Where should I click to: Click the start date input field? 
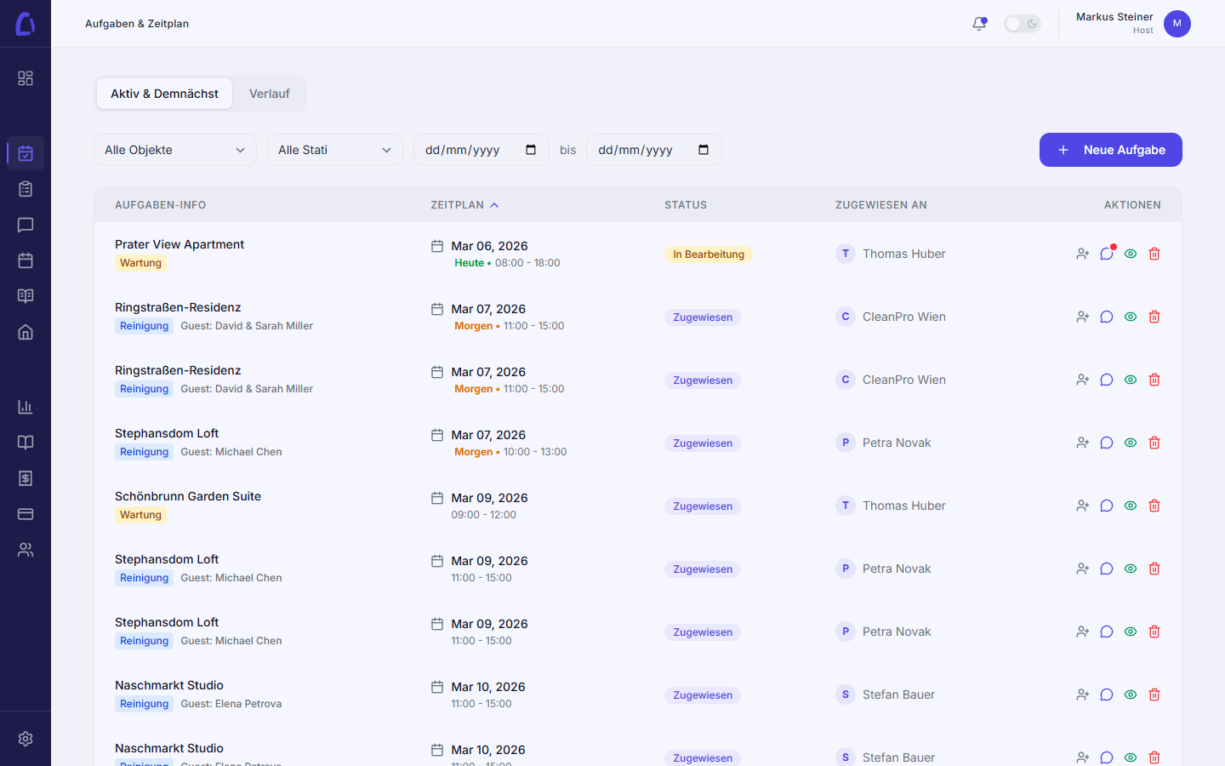pos(472,150)
